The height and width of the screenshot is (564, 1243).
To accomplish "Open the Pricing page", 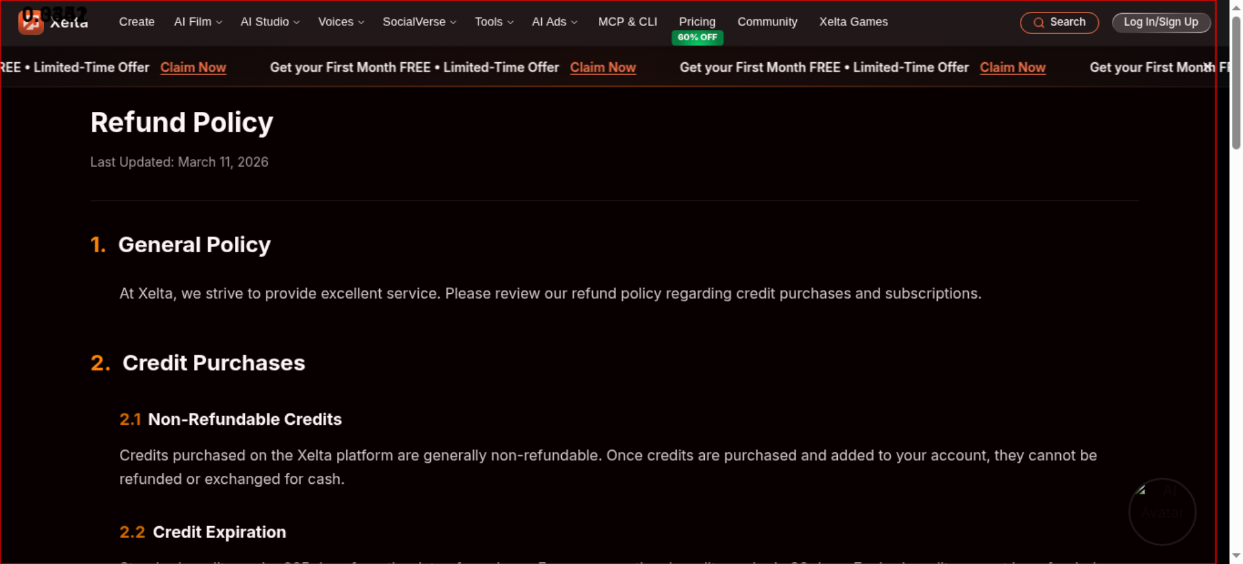I will [x=697, y=22].
